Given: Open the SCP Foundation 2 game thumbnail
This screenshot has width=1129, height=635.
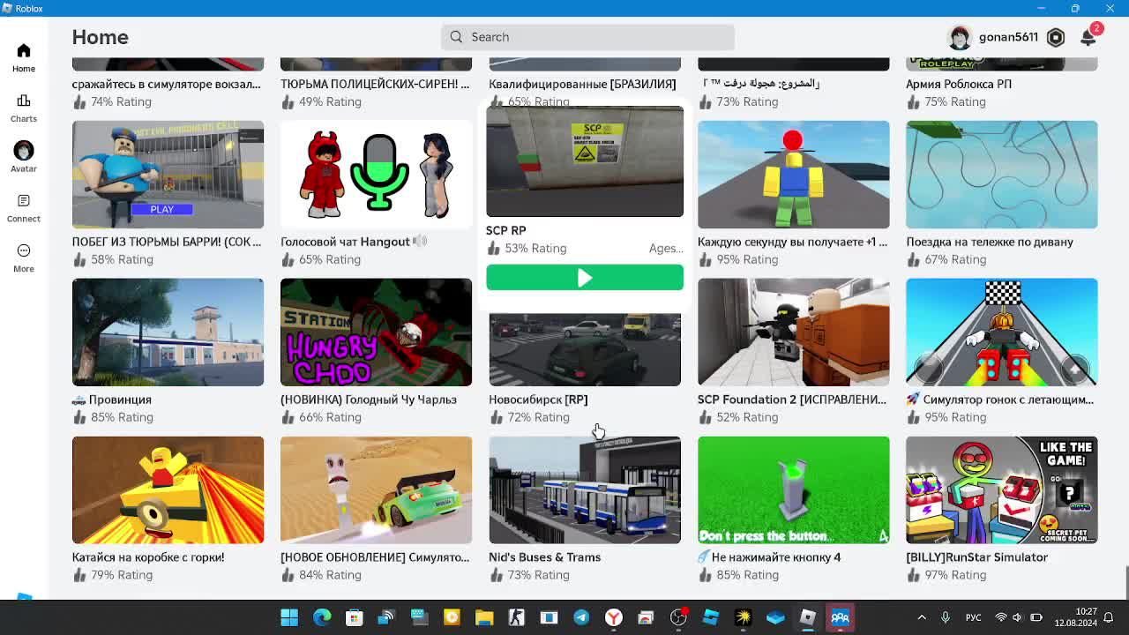Looking at the screenshot, I should (793, 332).
